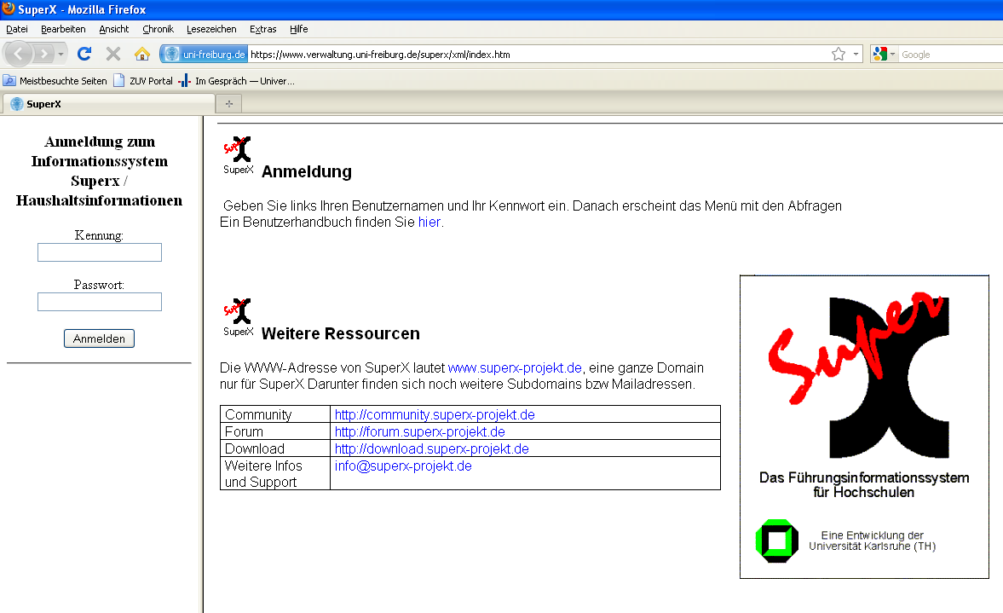Click the URL address field
This screenshot has height=613, width=1003.
coord(538,55)
